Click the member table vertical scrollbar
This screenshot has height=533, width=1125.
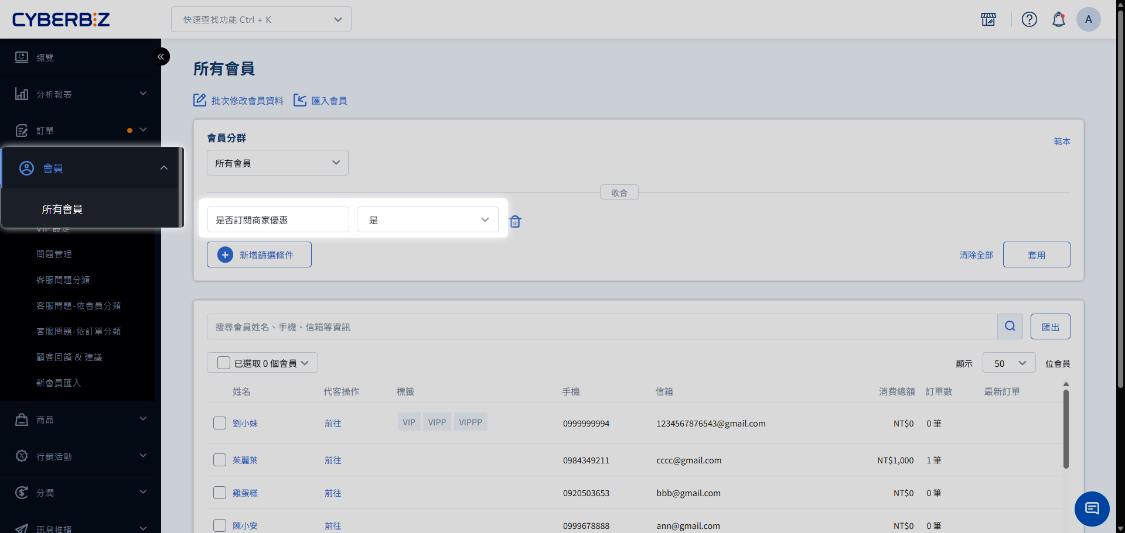[x=1066, y=429]
